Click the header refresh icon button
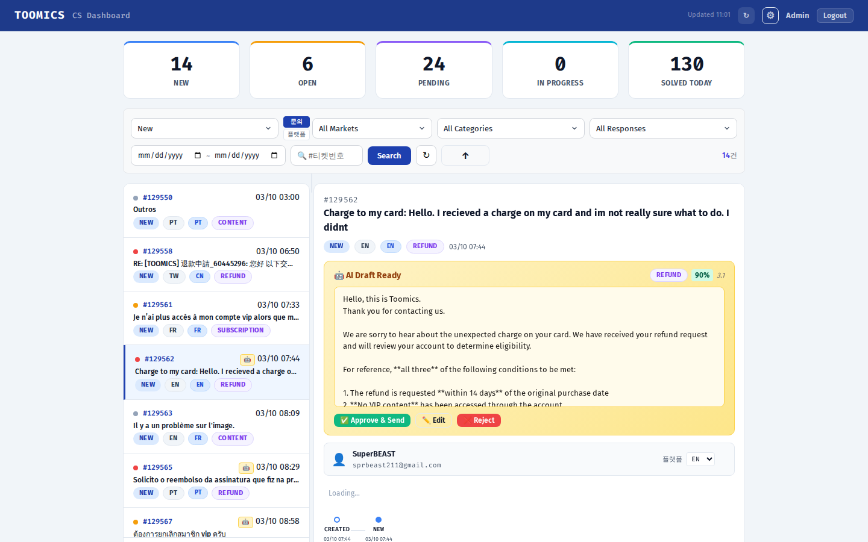Image resolution: width=868 pixels, height=542 pixels. tap(746, 16)
